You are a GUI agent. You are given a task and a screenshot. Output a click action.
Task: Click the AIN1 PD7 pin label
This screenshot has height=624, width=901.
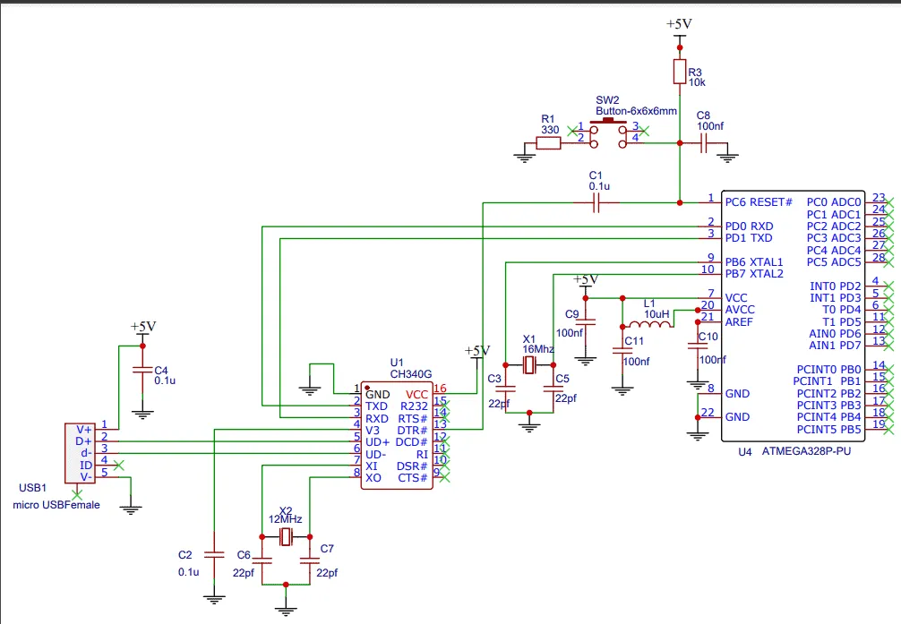click(x=835, y=346)
